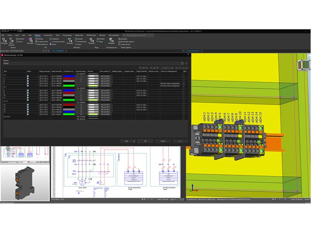This screenshot has height=233, width=311.
Task: Click the status icon in row 8
Action: 28,90
